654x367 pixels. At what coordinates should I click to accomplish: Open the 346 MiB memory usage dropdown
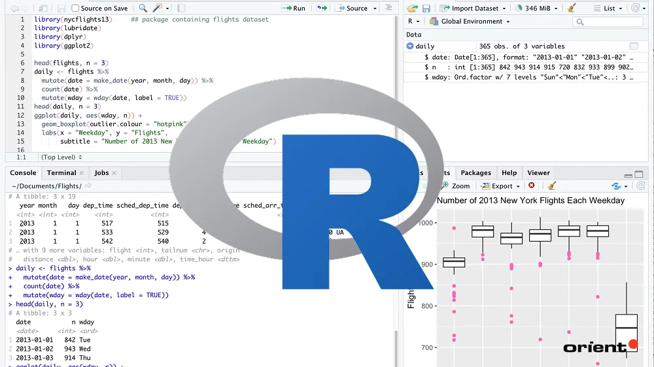pos(538,8)
